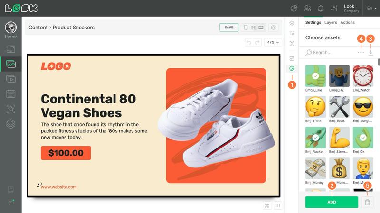Click the trash delete icon
Image resolution: width=380 pixels, height=213 pixels.
coord(367,202)
